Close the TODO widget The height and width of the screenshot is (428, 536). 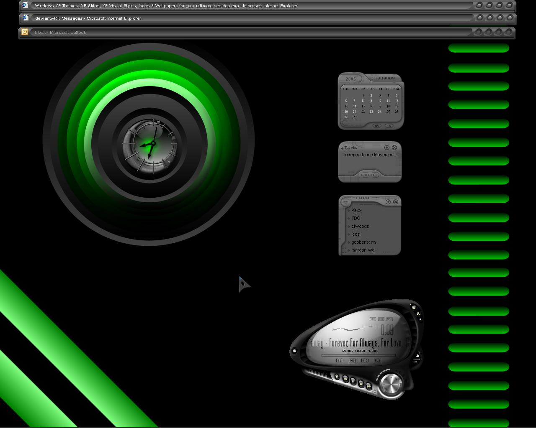(395, 202)
